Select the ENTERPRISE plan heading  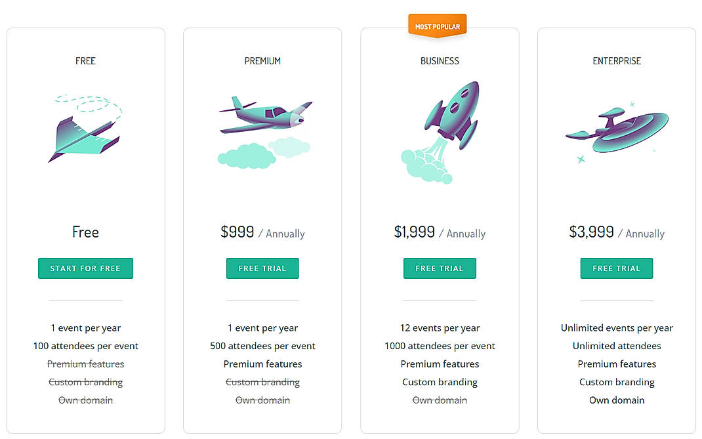(x=616, y=60)
